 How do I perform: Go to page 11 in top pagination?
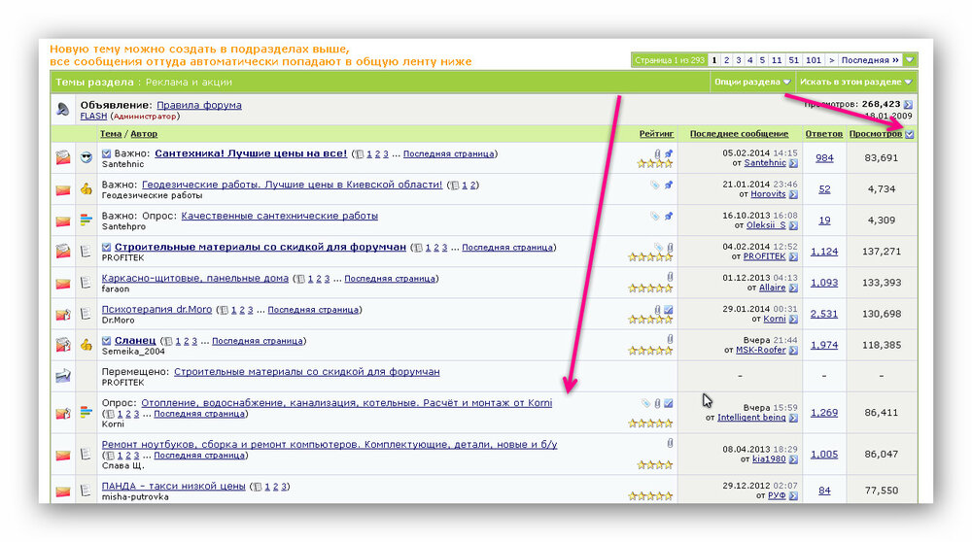coord(777,60)
